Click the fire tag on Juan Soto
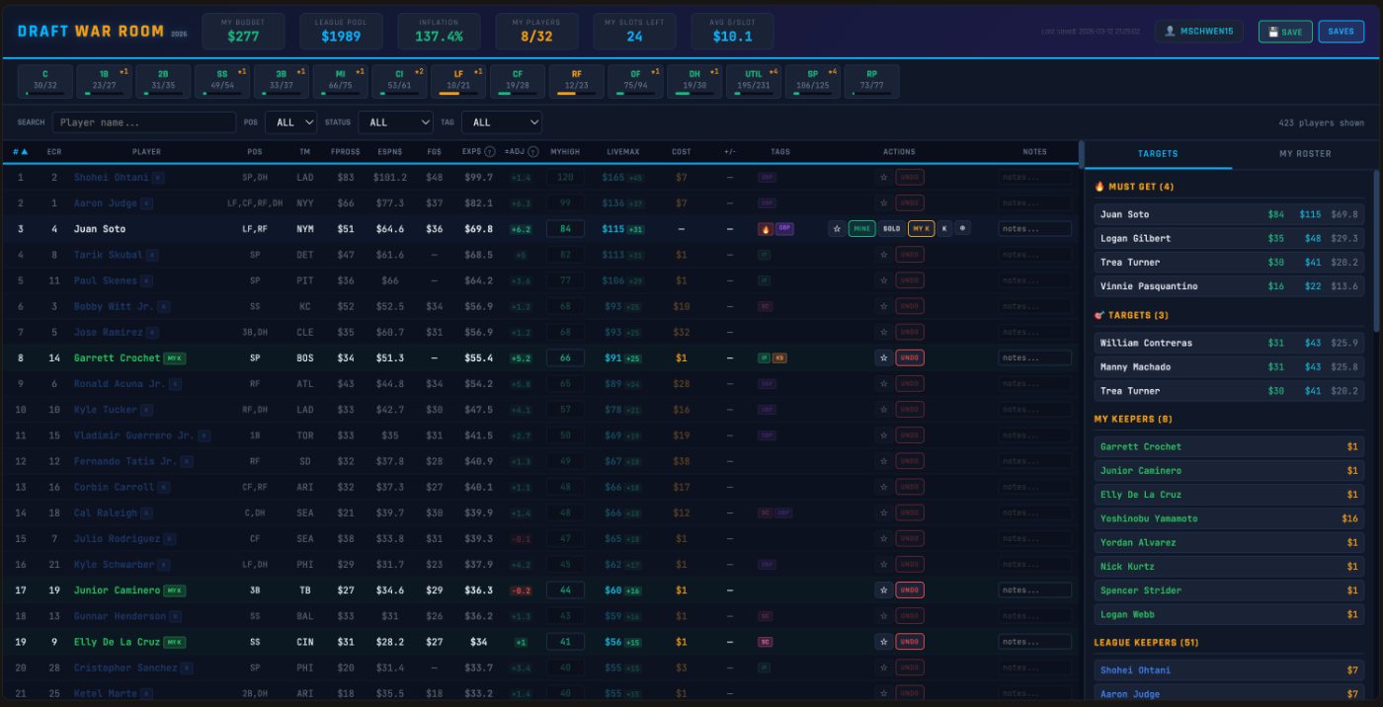The image size is (1383, 707). tap(765, 229)
